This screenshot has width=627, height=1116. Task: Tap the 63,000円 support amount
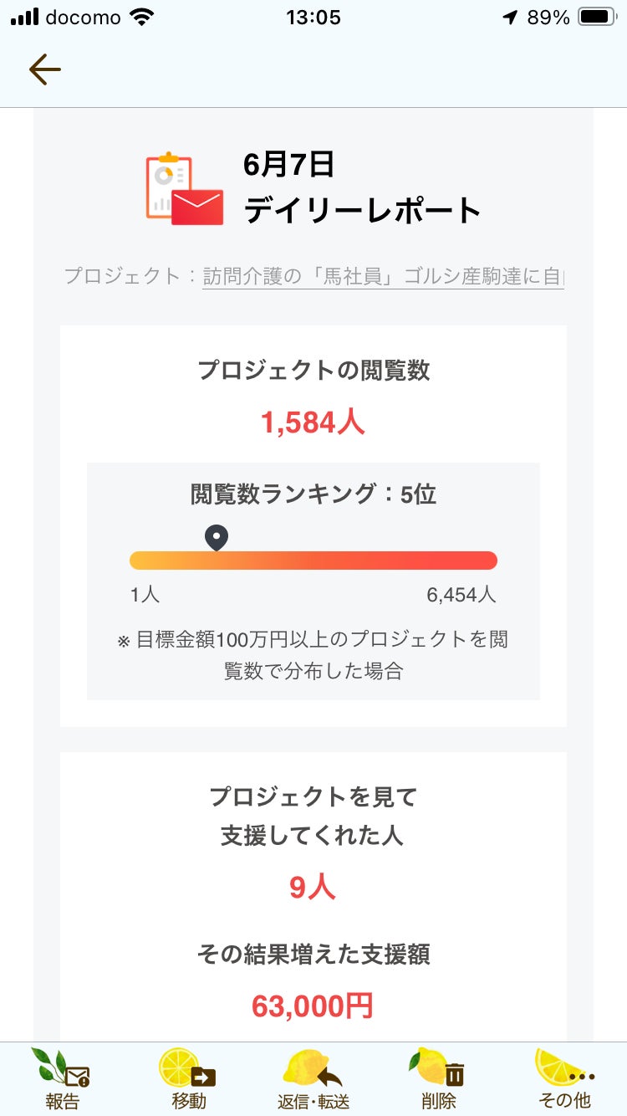coord(313,1006)
